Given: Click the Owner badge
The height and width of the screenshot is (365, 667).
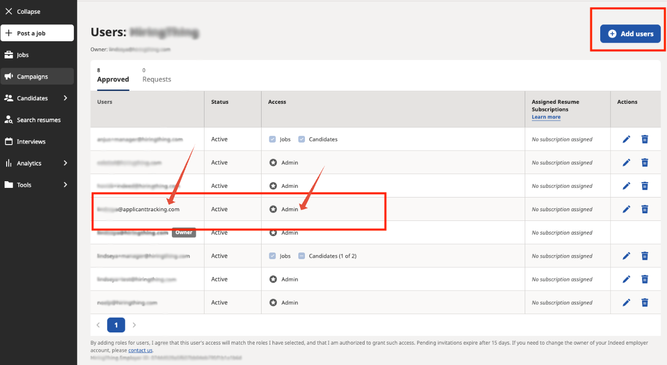Looking at the screenshot, I should (x=184, y=233).
